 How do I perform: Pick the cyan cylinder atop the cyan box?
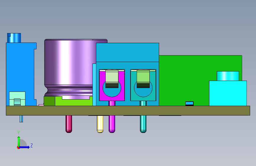(228, 76)
